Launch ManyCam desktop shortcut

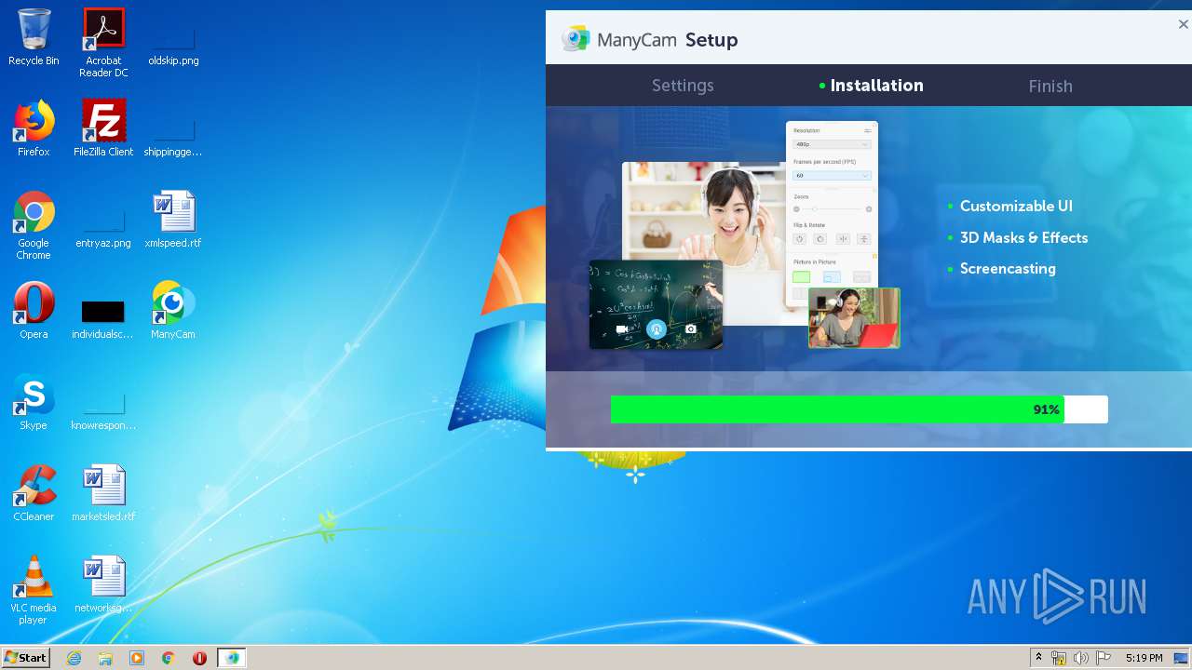[173, 311]
